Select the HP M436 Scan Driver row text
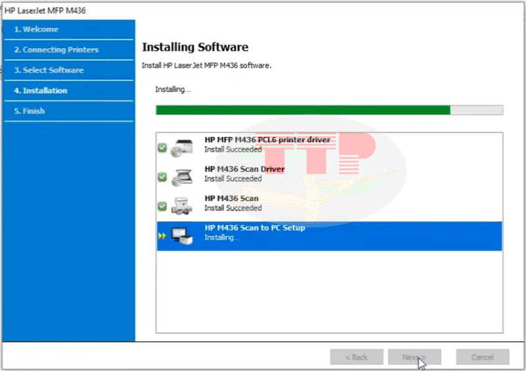This screenshot has width=526, height=371. tap(245, 169)
